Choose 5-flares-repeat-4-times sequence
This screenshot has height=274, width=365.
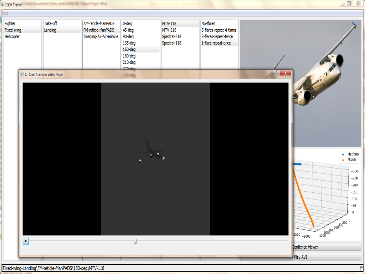(x=219, y=30)
